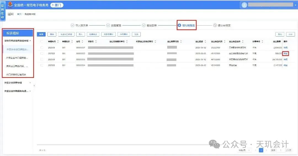Check the row with 序号 00000001
The height and width of the screenshot is (156, 298).
click(42, 48)
